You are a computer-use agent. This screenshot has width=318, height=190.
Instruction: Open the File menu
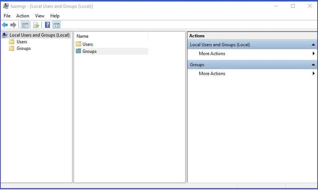tap(7, 16)
